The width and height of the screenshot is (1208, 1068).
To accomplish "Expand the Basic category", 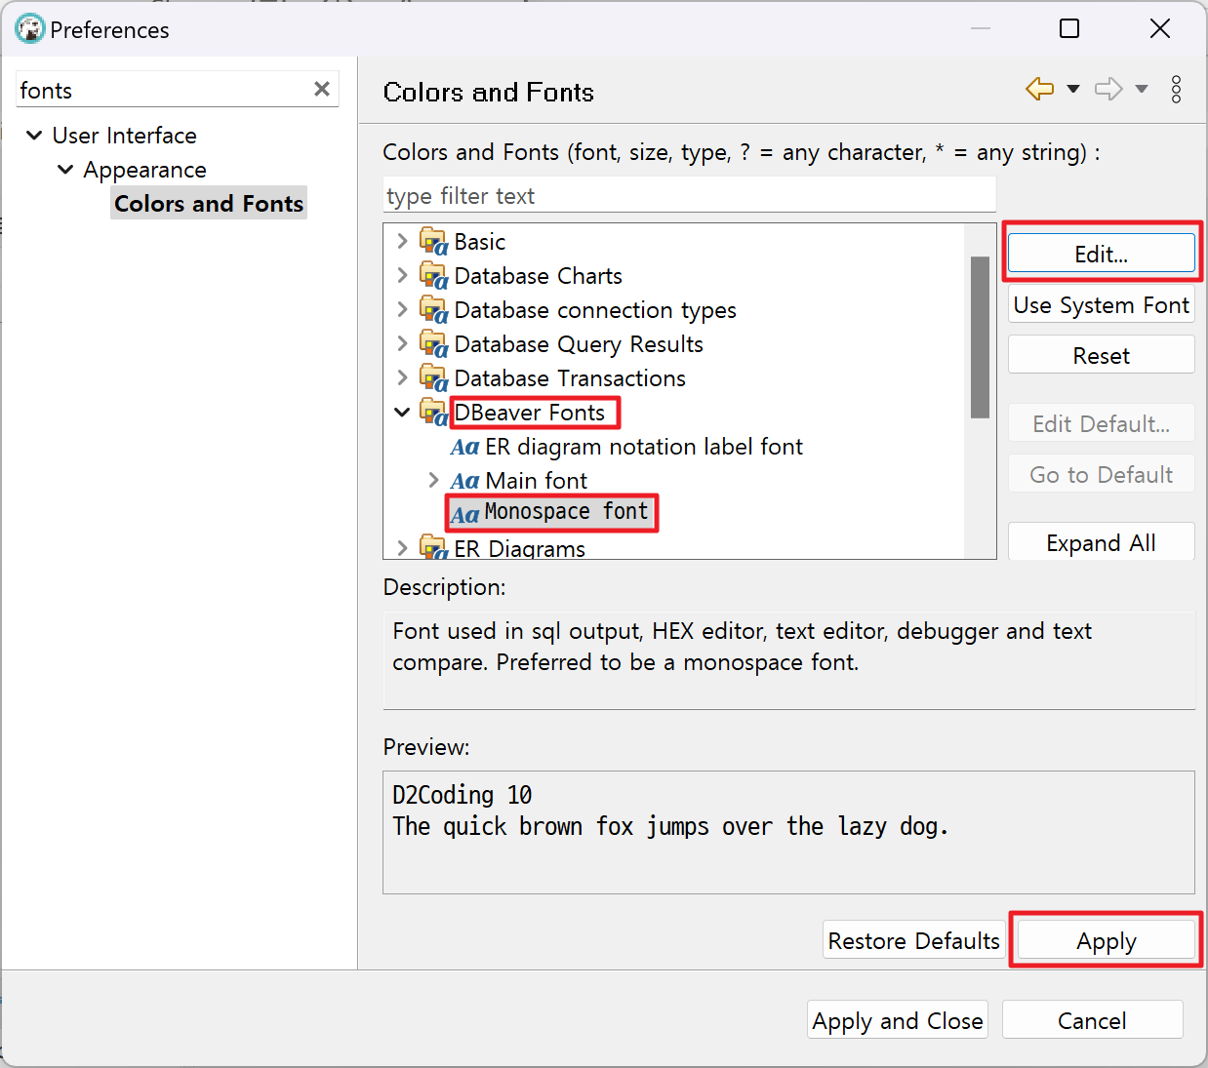I will tap(402, 240).
